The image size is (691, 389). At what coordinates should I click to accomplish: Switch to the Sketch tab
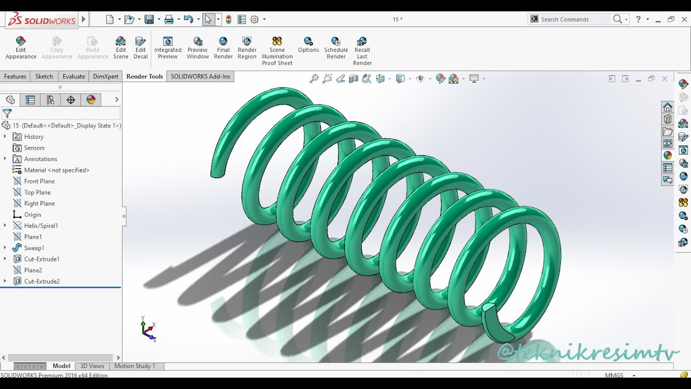[x=44, y=77]
